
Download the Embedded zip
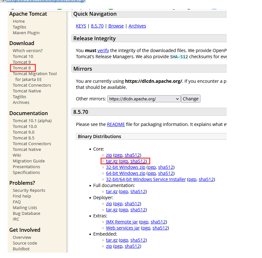coord(109,246)
